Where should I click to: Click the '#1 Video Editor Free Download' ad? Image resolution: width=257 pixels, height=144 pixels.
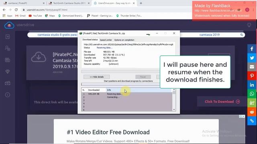click(108, 132)
